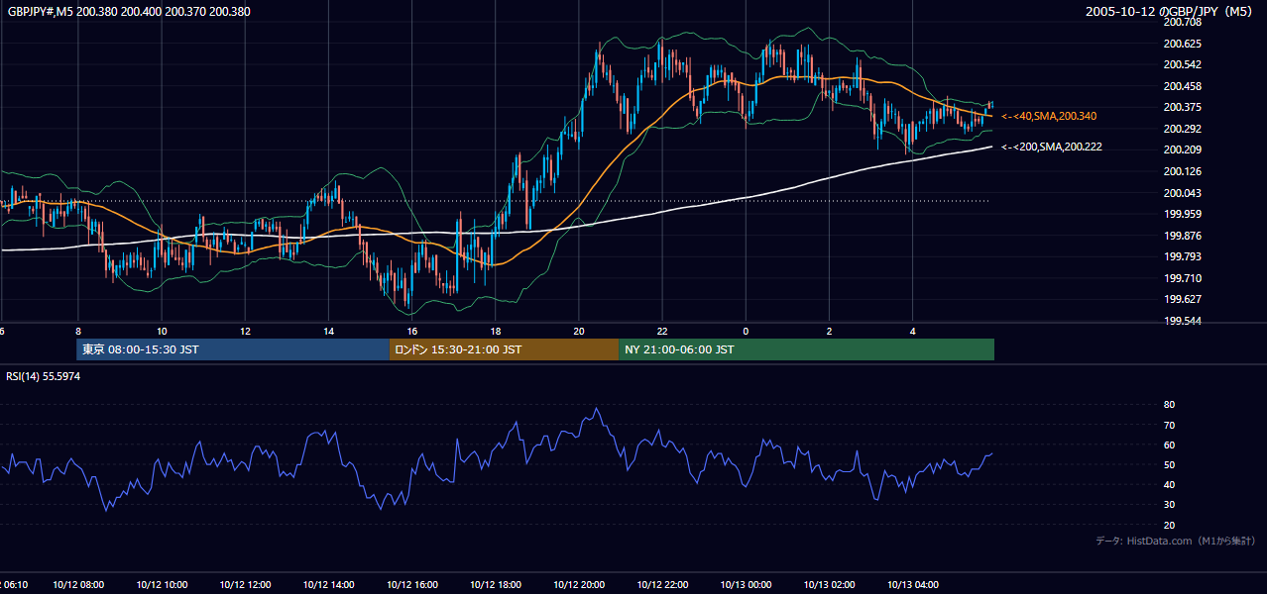
Task: Click RSI scale value 40
Action: coord(1169,484)
